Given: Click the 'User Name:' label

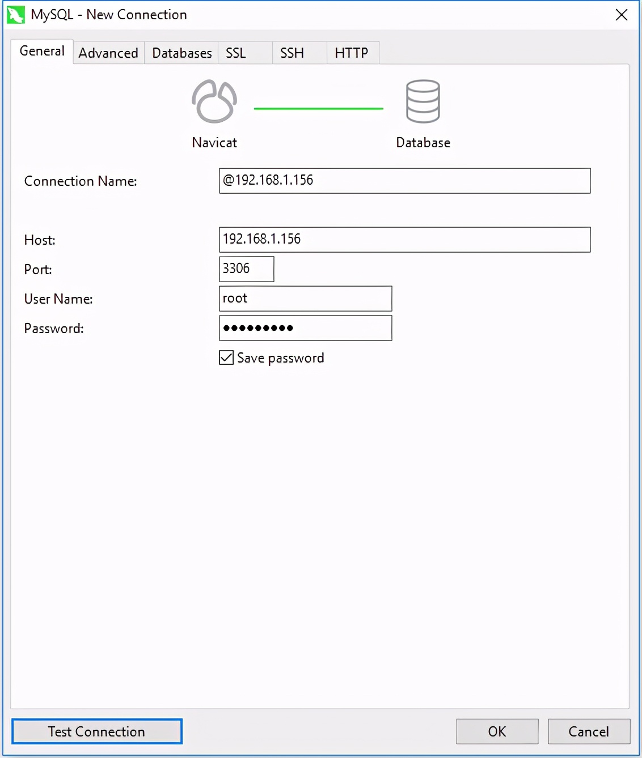Looking at the screenshot, I should coord(58,299).
